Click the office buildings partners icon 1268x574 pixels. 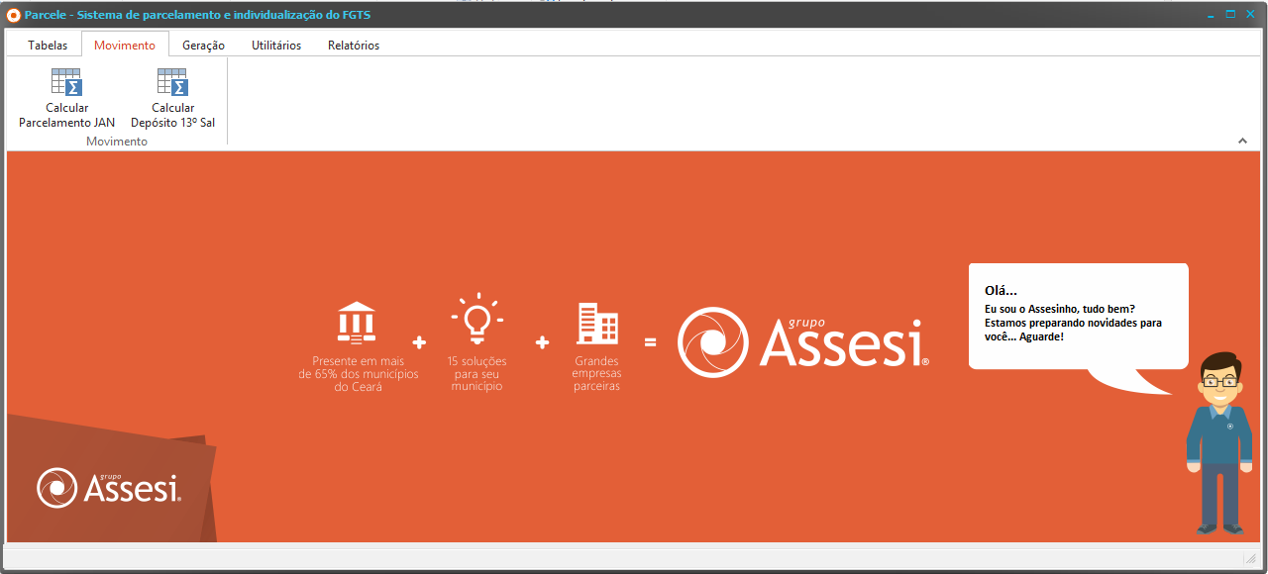tap(597, 323)
